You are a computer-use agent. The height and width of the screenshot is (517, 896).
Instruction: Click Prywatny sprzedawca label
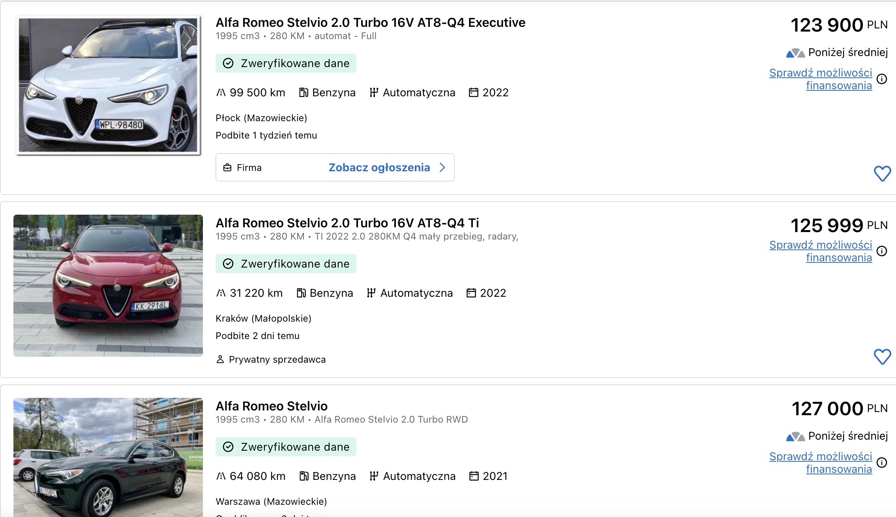(277, 360)
